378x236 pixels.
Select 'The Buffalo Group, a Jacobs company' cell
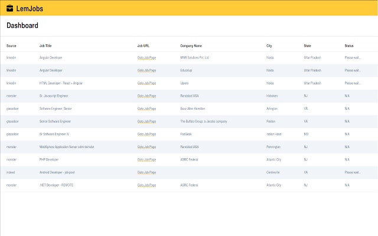point(204,122)
